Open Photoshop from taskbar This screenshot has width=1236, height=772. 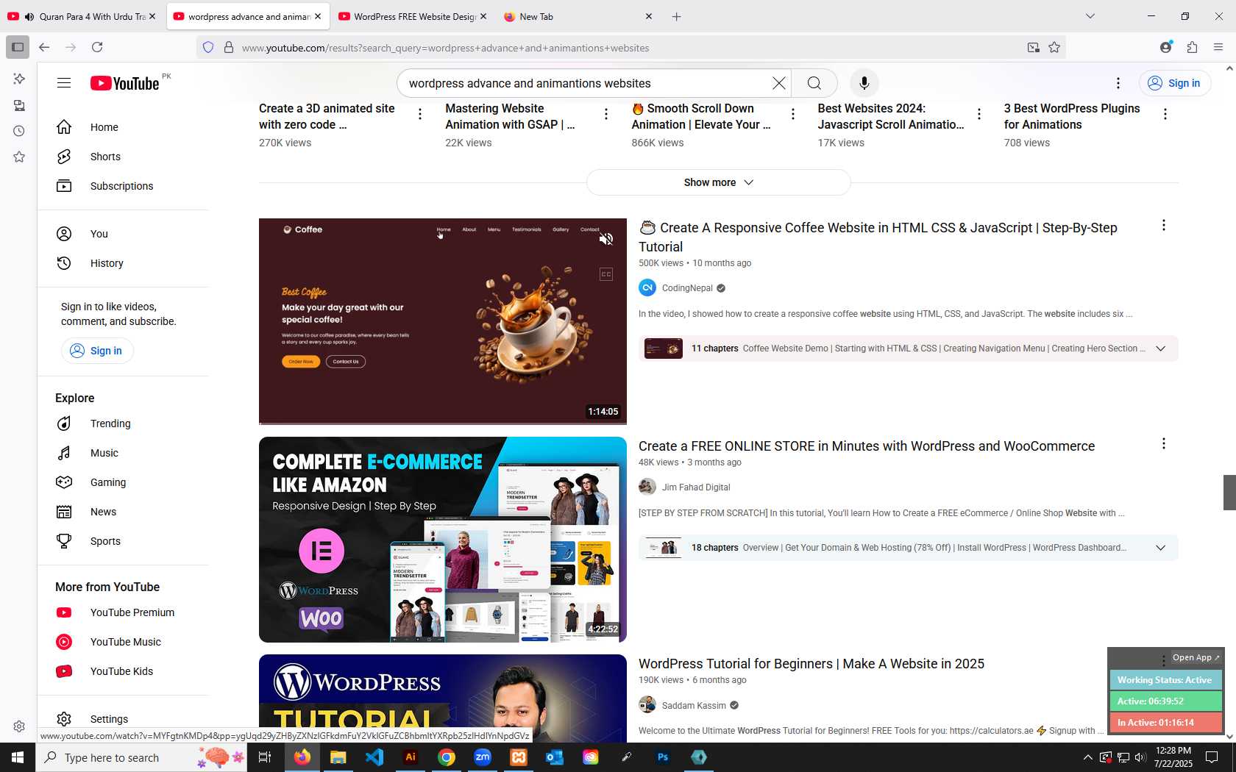point(663,757)
